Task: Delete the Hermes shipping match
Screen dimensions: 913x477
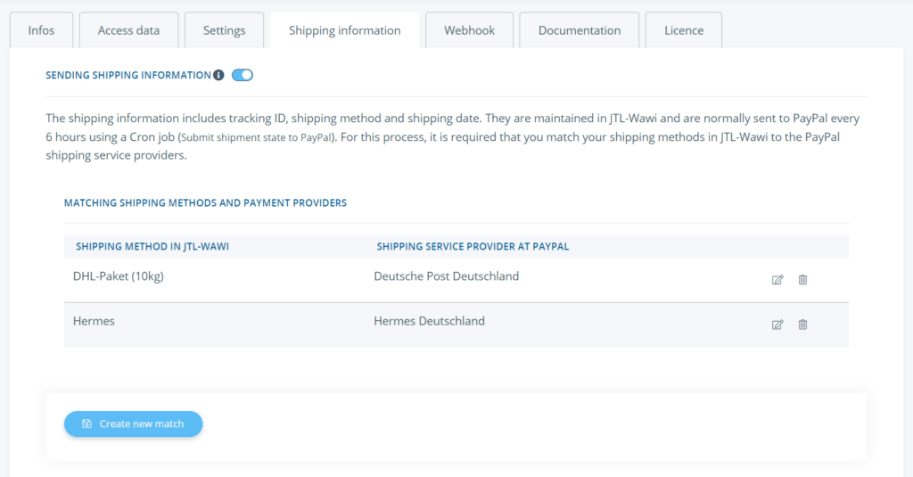Action: (802, 325)
